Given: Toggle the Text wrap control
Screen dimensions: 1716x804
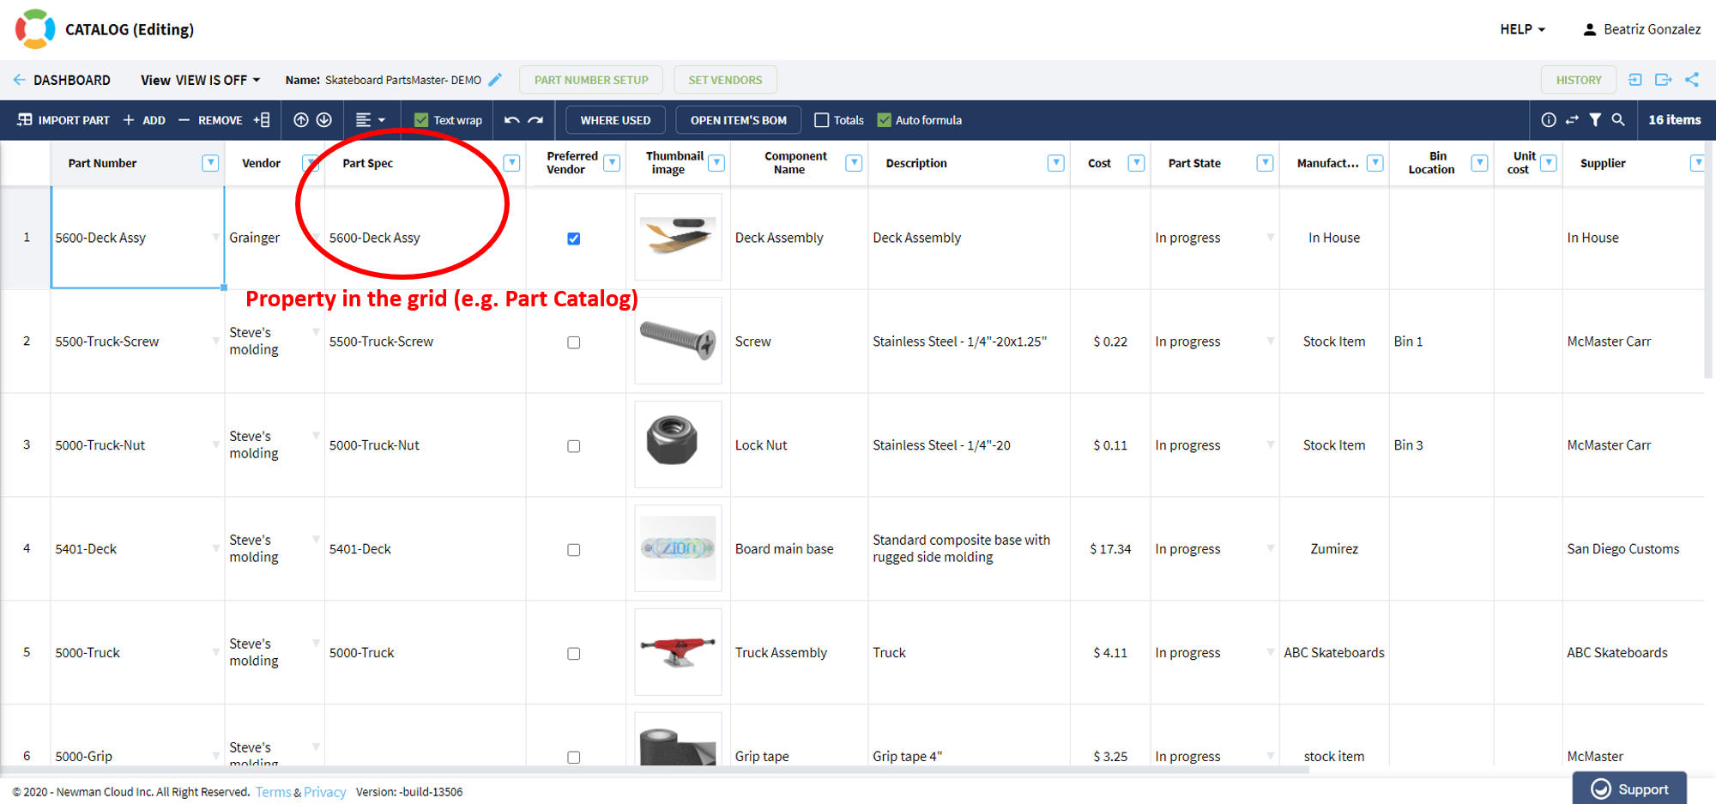Looking at the screenshot, I should tap(447, 119).
